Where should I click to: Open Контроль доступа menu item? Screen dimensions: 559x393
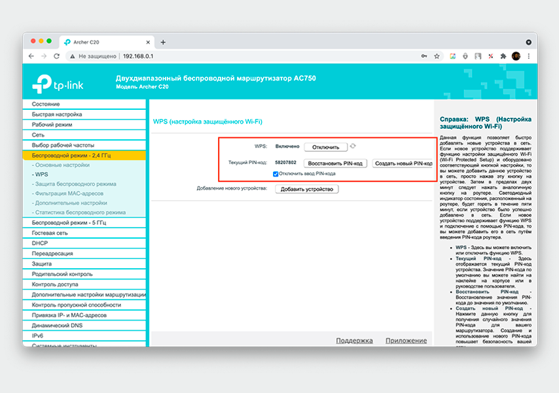point(84,284)
